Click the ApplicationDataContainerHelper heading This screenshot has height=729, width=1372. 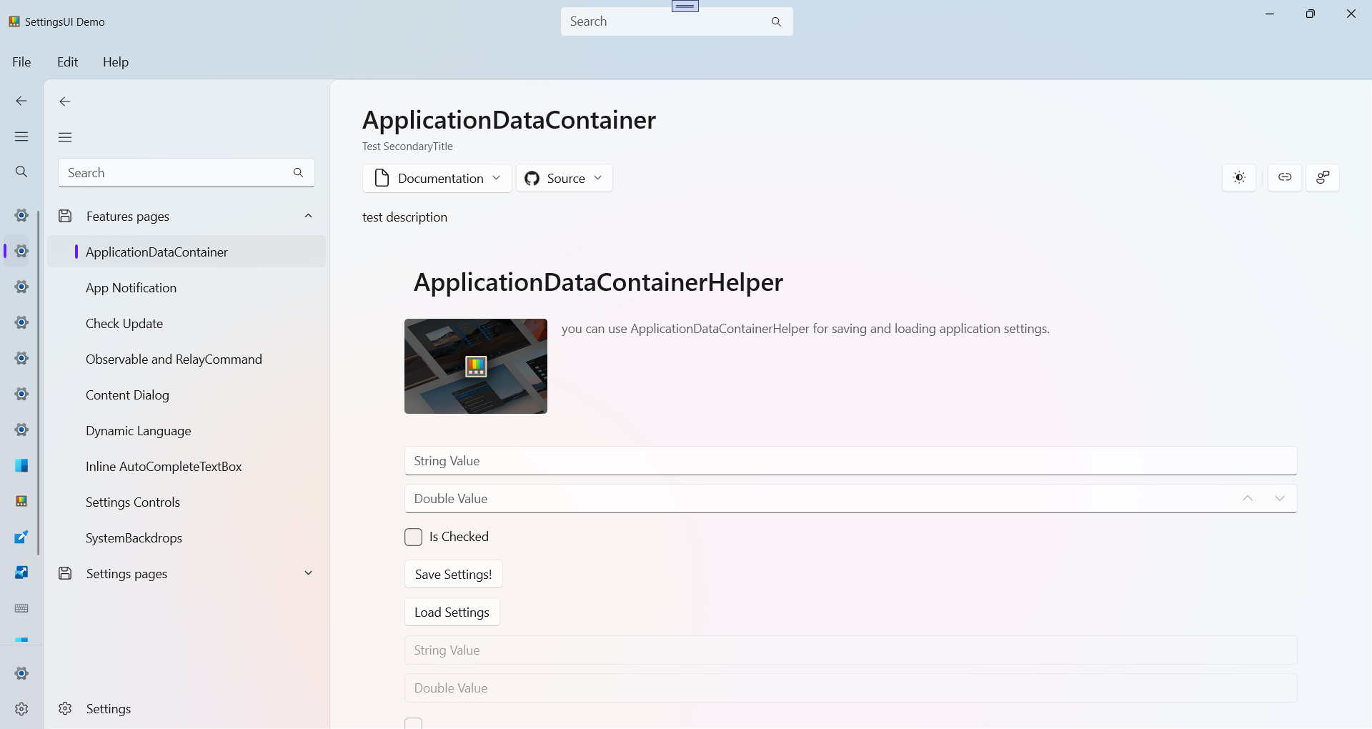[x=598, y=282]
